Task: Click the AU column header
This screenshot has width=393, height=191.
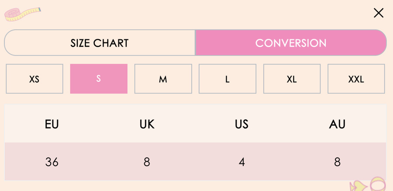Action: (337, 124)
